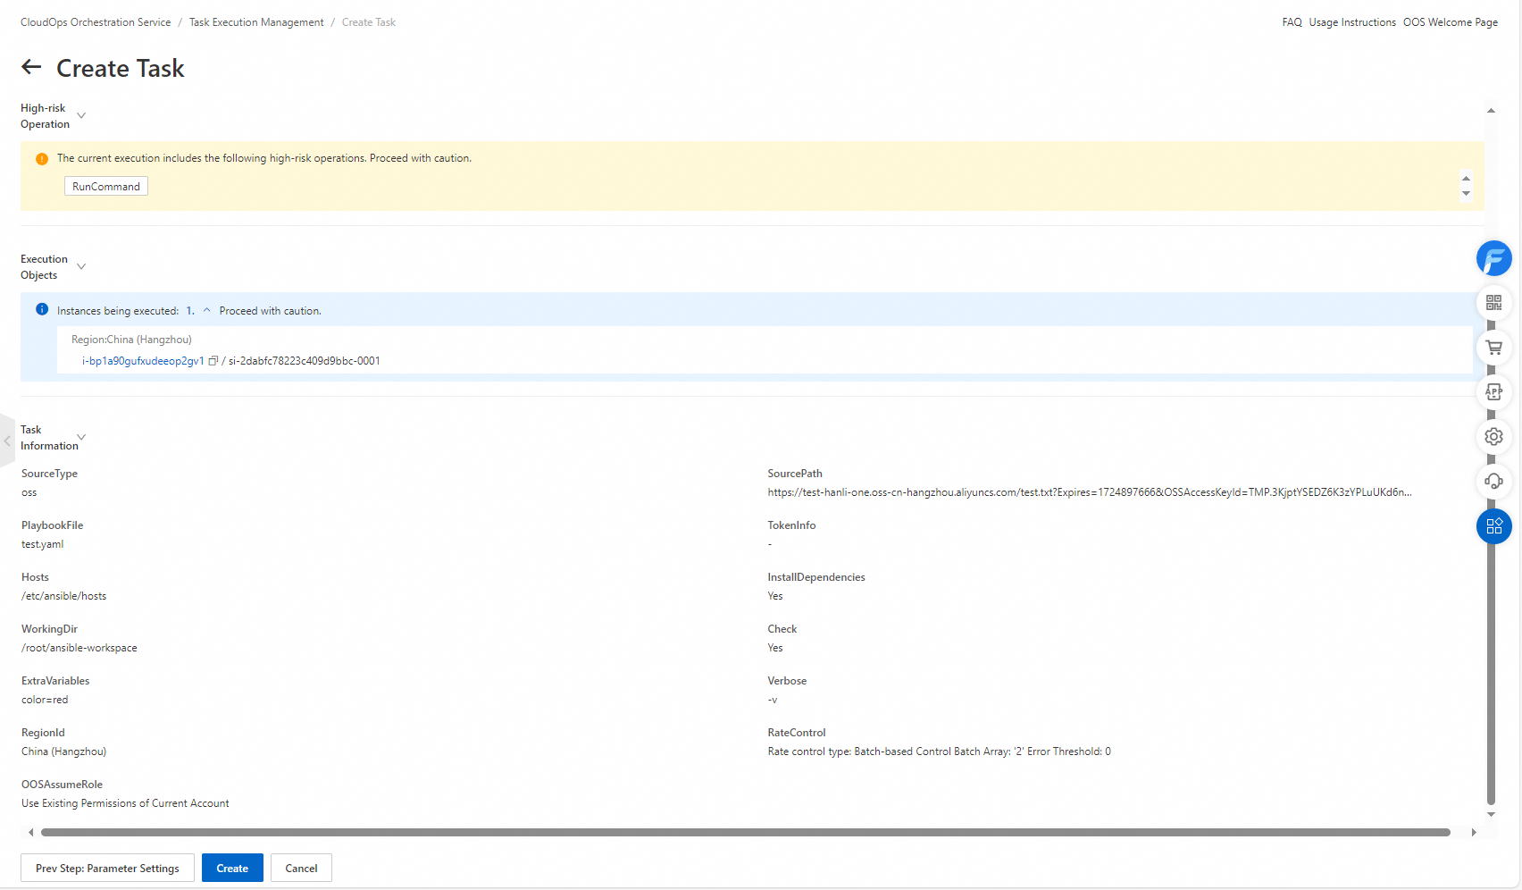The image size is (1522, 890).
Task: Open instance i-bp1a90gufxudeeop2gv1 link
Action: [x=143, y=361]
